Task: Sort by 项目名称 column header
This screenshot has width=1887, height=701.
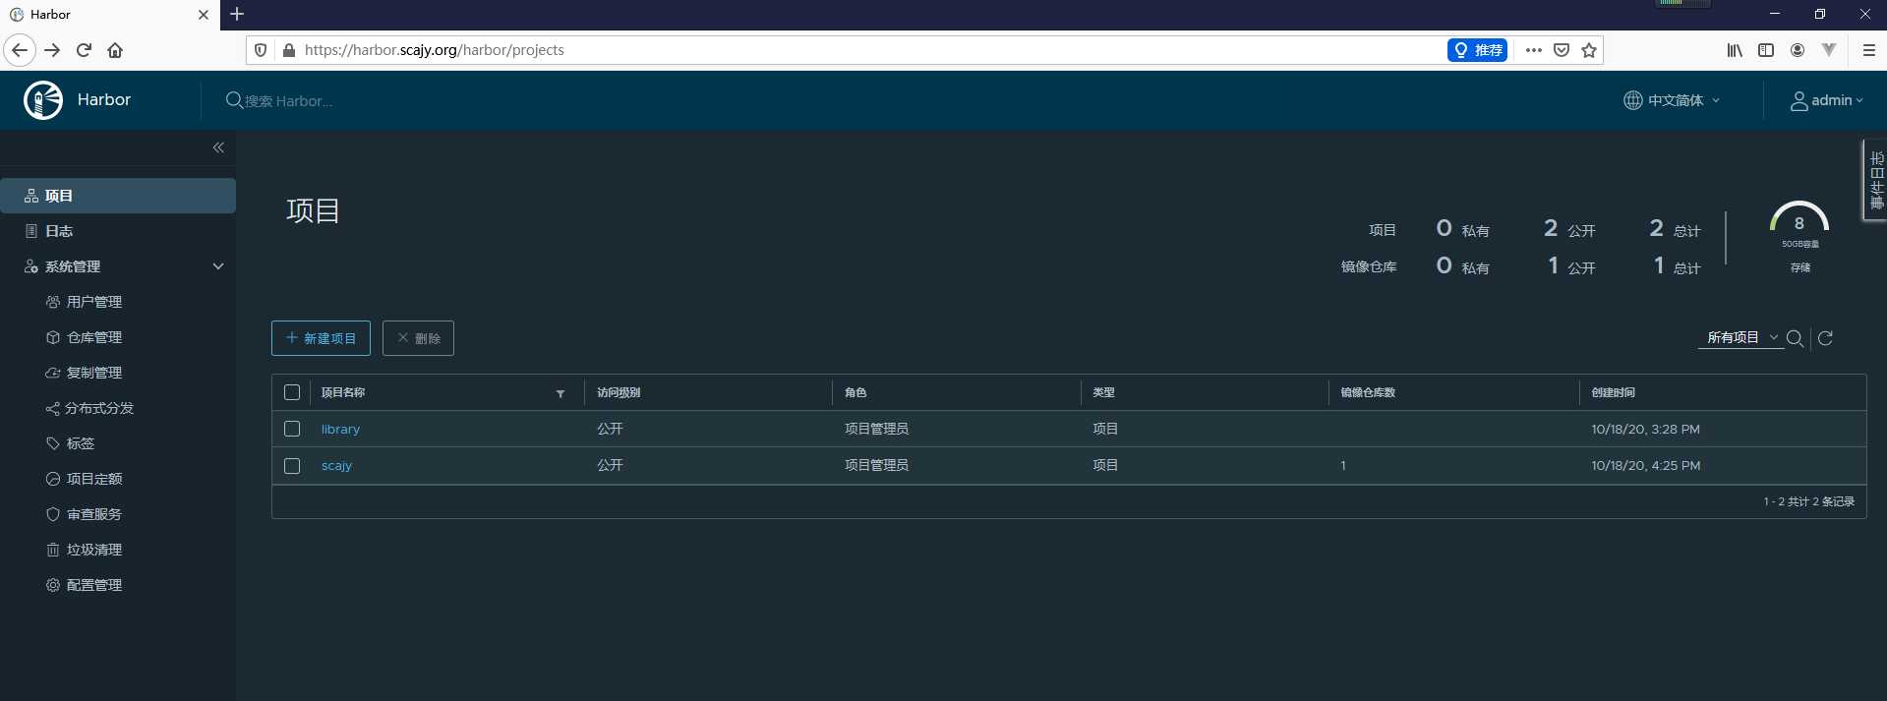Action: pyautogui.click(x=343, y=392)
